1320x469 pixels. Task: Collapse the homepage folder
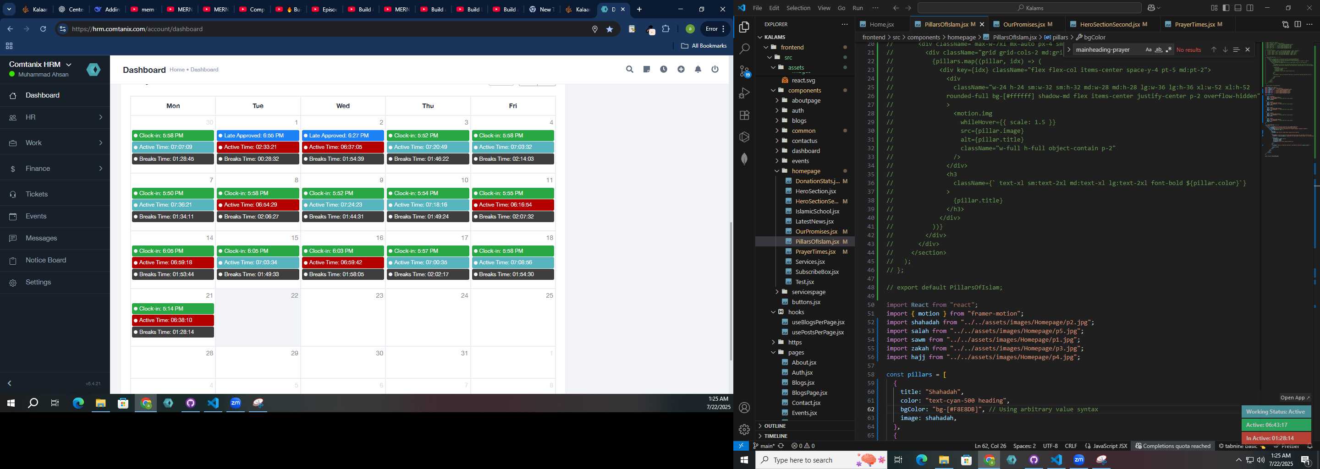pos(806,171)
